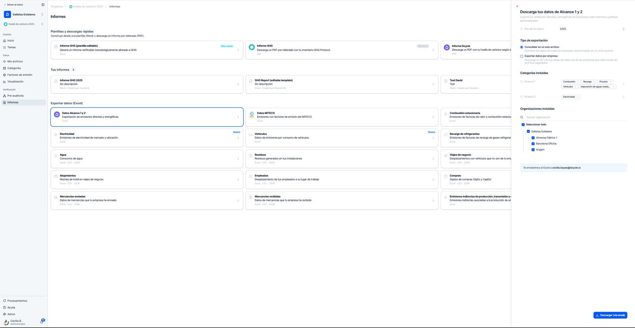Image resolution: width=635 pixels, height=328 pixels.
Task: Expand the Huella de carbono 2025 project selector
Action: pyautogui.click(x=23, y=24)
